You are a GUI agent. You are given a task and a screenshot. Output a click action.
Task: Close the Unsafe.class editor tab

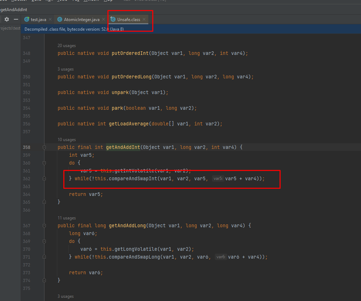point(144,20)
